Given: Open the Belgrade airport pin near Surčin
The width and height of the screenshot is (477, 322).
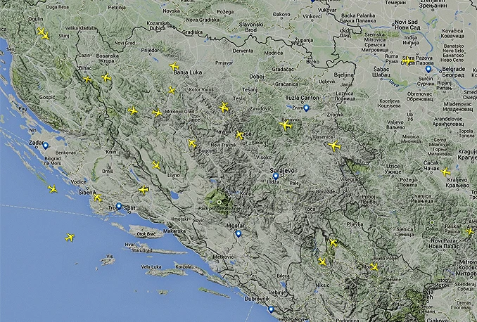Looking at the screenshot, I should click(x=428, y=69).
